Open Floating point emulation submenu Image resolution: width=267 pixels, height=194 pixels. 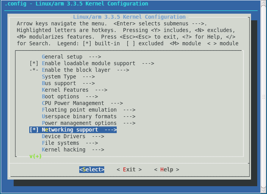[89, 110]
